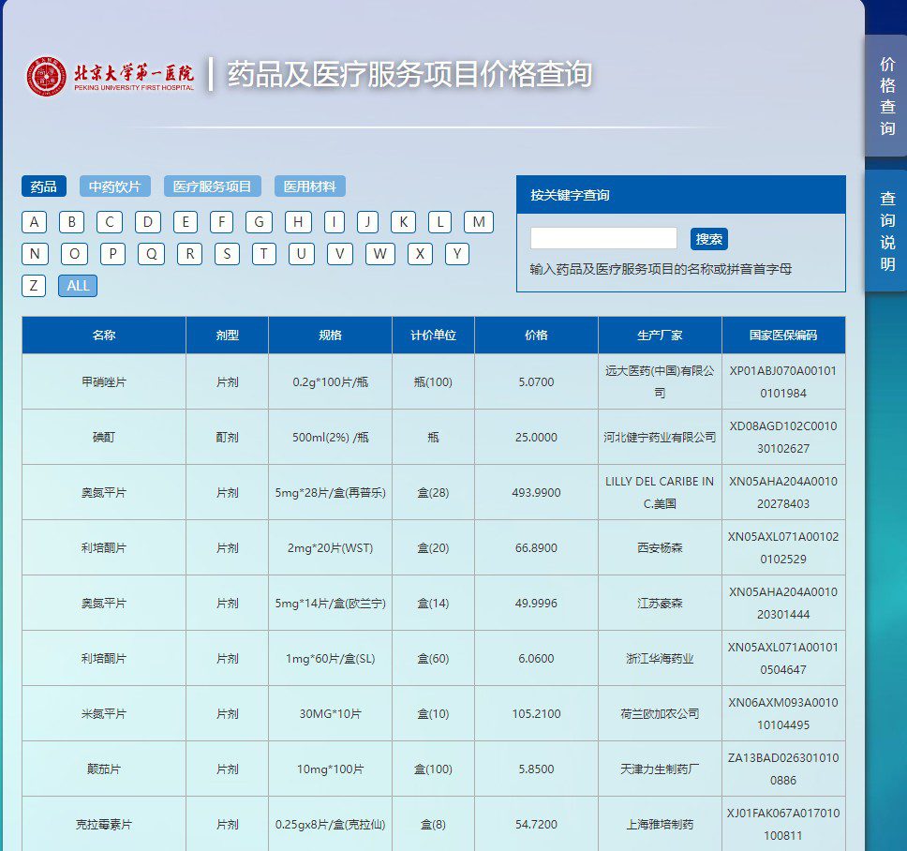
Task: Click the 生产厂家 column header
Action: [x=660, y=335]
